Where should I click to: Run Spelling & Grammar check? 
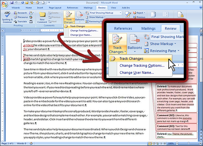pyautogui.click(x=7, y=17)
